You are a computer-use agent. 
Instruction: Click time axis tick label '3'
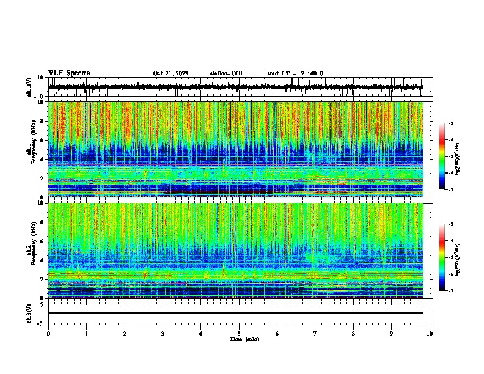[x=163, y=334]
